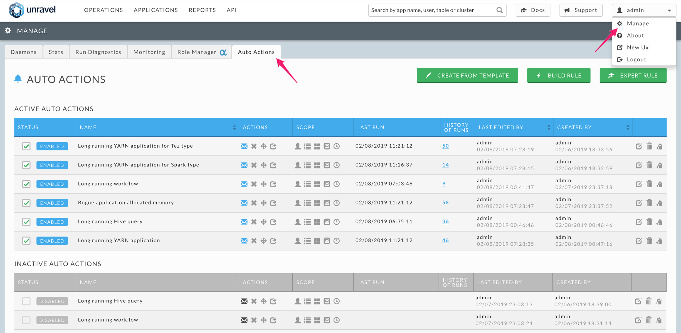This screenshot has height=333, width=681.
Task: Uncheck Long running YARN application for Tez type
Action: point(26,146)
